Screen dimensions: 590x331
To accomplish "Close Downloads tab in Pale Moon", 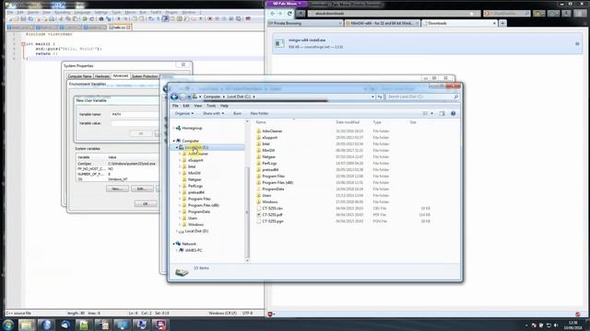I will tap(494, 23).
